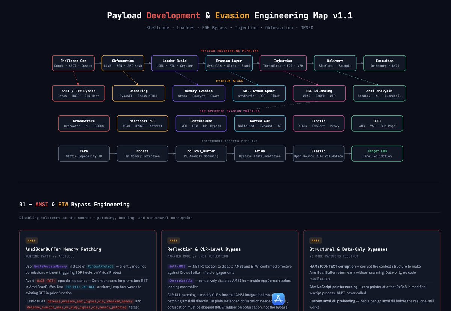Viewport: 451px width, 311px height.
Task: Select the Frida Dynamic Instrumentation node
Action: [x=260, y=153]
